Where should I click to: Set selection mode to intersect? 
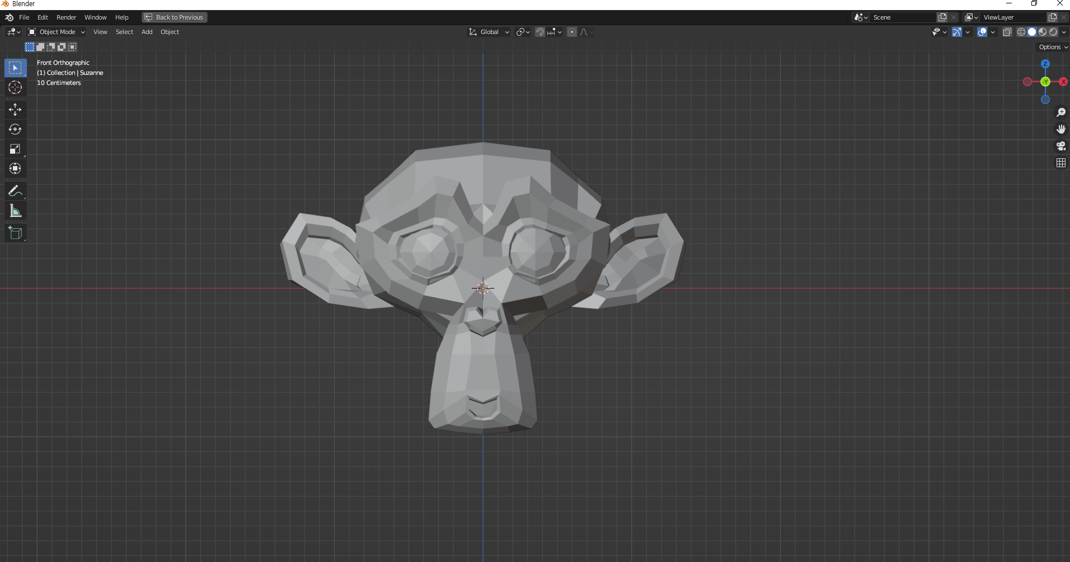click(72, 47)
